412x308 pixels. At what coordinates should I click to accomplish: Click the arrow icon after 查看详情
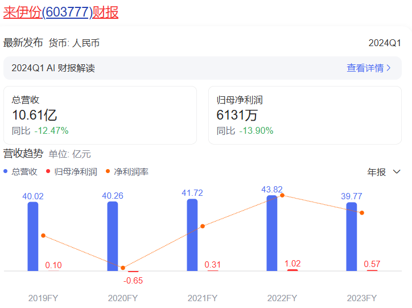pos(388,68)
